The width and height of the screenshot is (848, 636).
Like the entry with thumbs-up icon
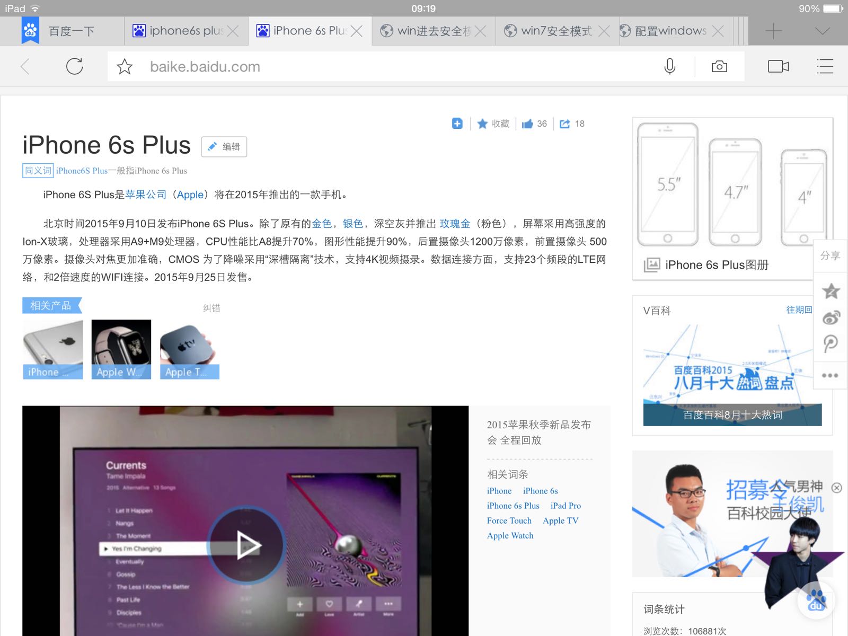pos(534,123)
